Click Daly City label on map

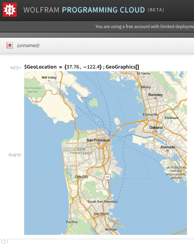(x=81, y=176)
